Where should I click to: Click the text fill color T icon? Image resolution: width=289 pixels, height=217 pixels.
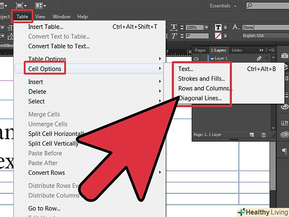218,27
